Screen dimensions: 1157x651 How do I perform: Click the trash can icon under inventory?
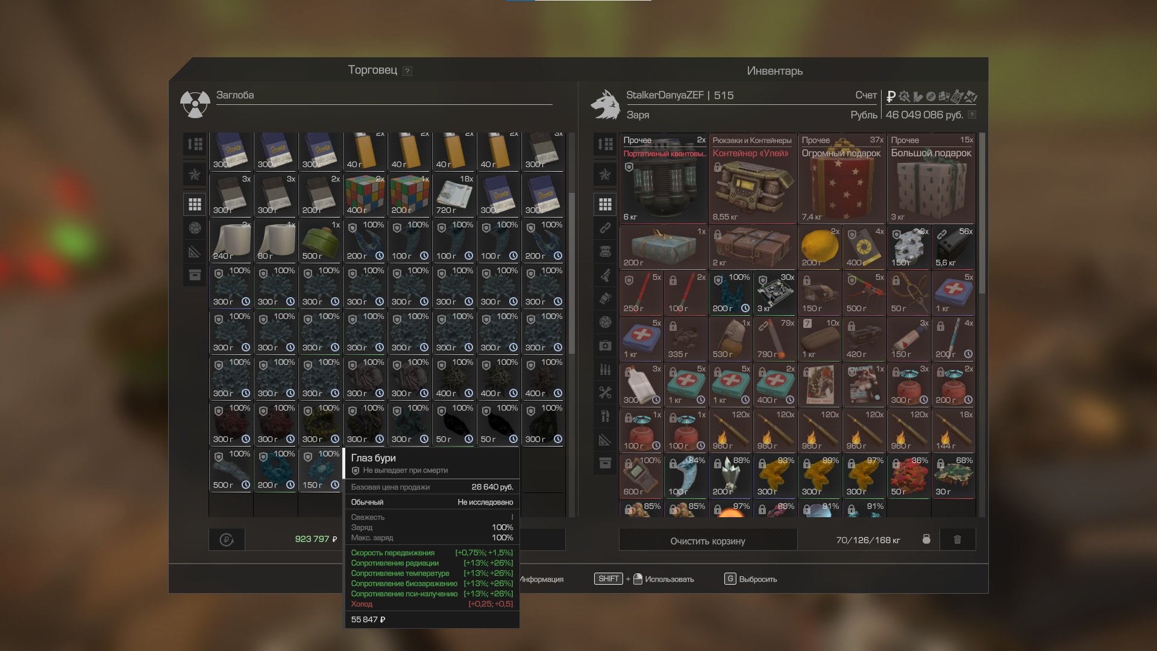(x=958, y=539)
